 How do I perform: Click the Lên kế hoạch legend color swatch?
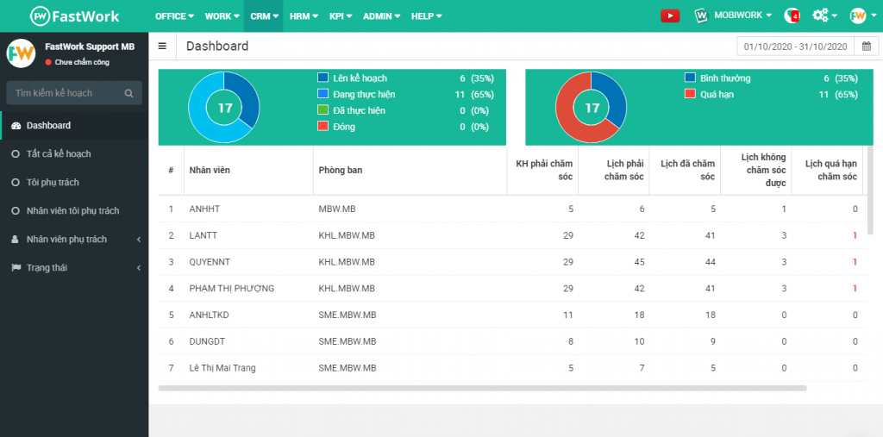(x=323, y=78)
